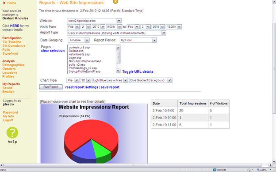The image size is (276, 172).
Task: Open Genders in sidebar
Action: coord(9,69)
